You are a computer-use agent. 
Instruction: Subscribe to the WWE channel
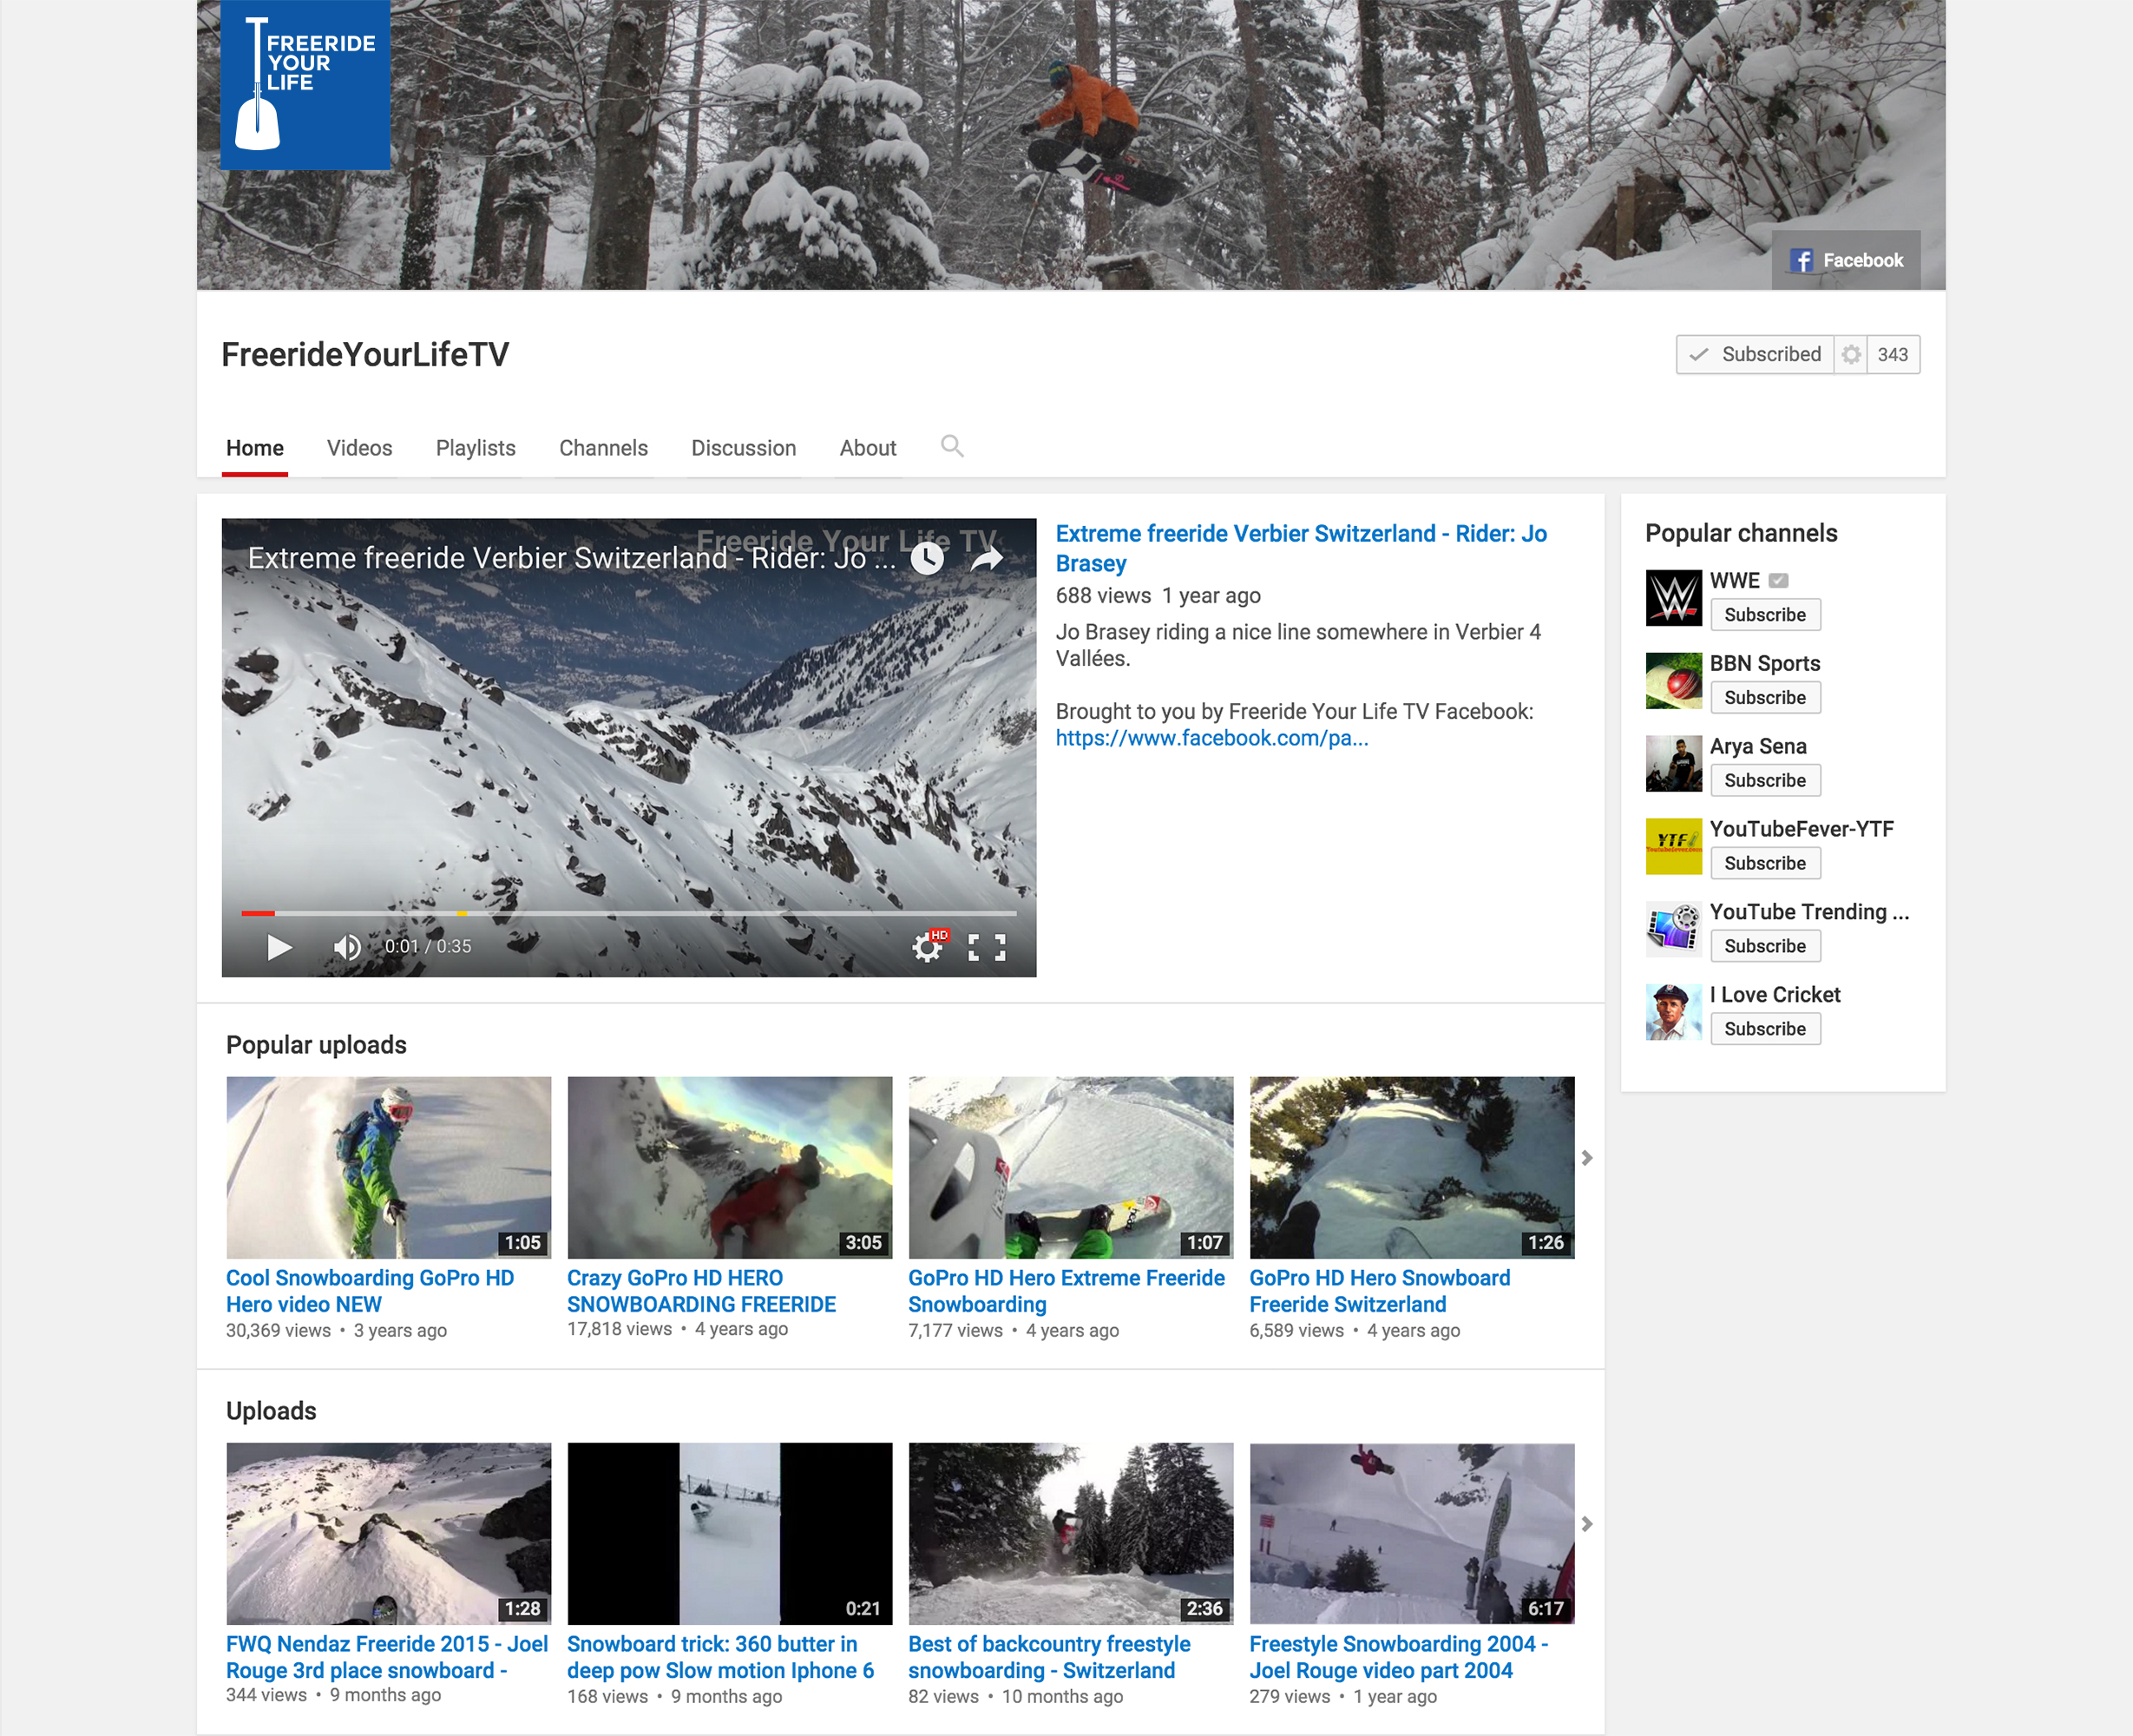pos(1764,615)
